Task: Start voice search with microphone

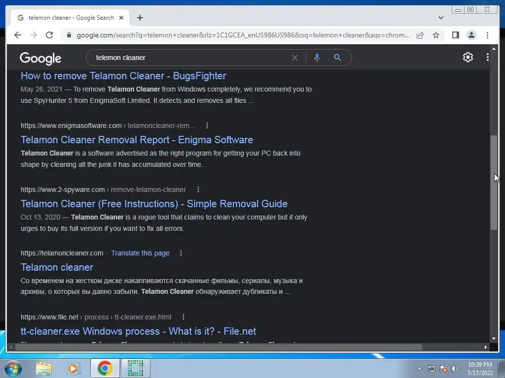Action: [317, 58]
